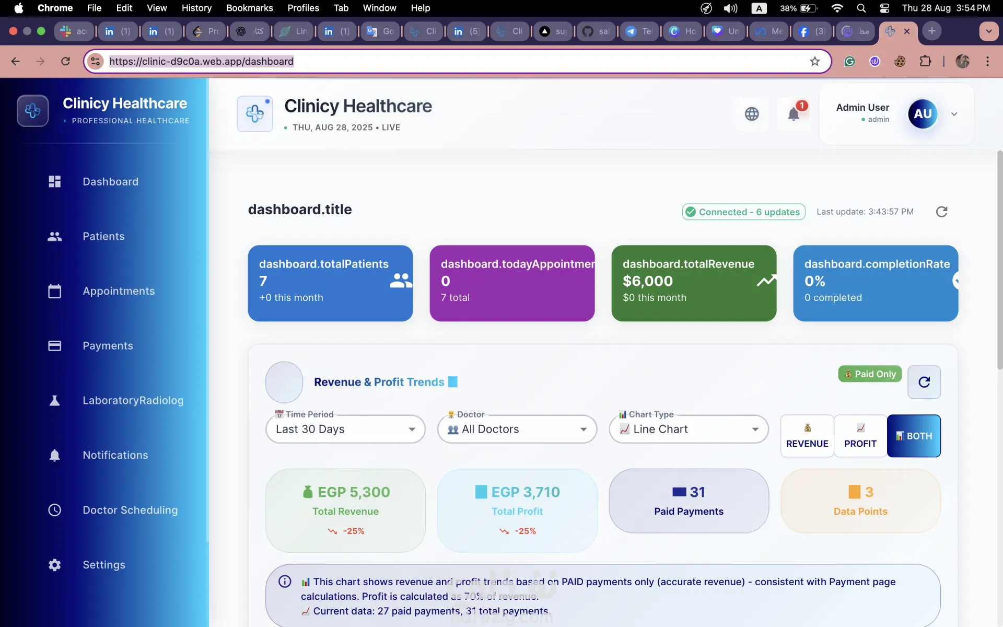Open the notifications bell in header

[794, 114]
